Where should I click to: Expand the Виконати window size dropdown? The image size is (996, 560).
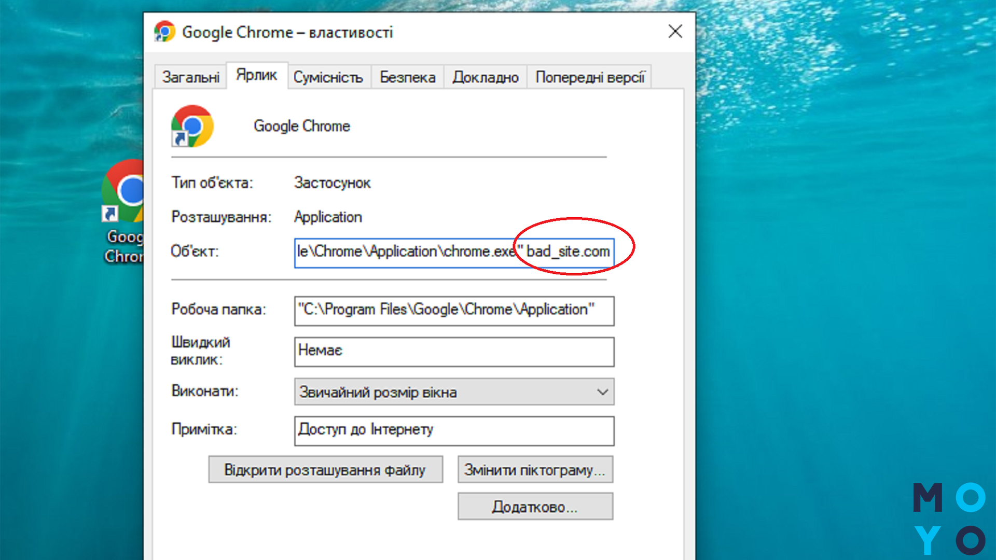[454, 392]
